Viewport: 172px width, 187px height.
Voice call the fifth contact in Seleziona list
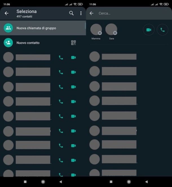[61, 116]
